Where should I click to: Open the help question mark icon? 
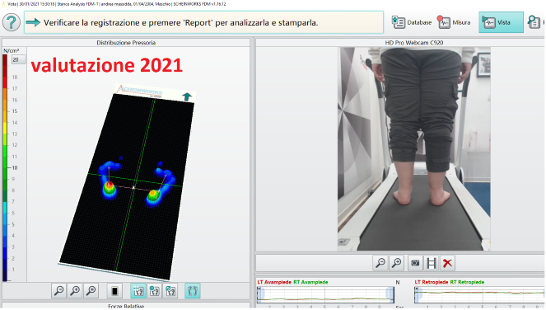(12, 22)
